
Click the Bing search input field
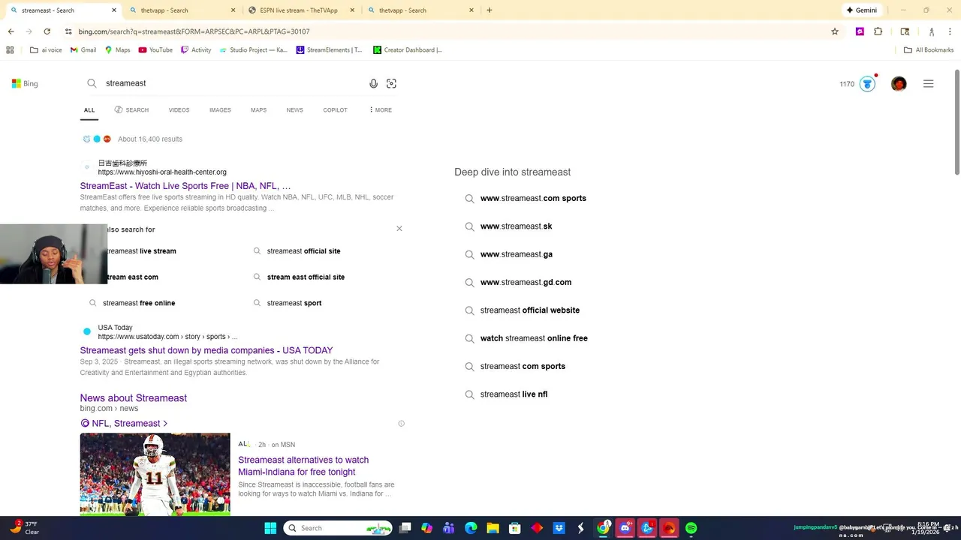pos(233,83)
